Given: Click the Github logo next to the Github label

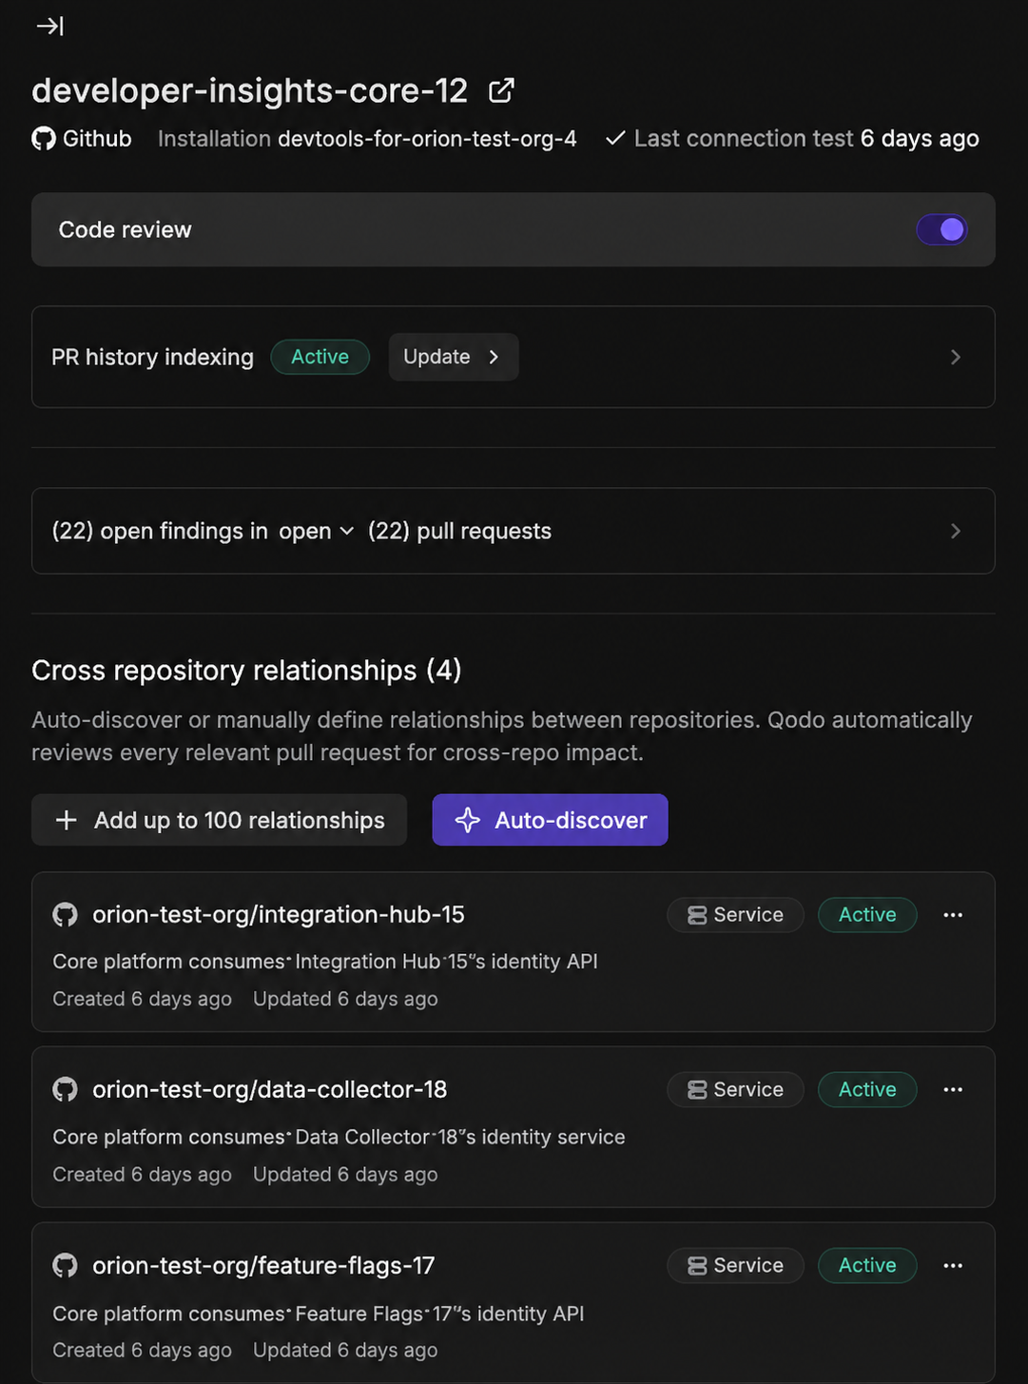Looking at the screenshot, I should 44,139.
